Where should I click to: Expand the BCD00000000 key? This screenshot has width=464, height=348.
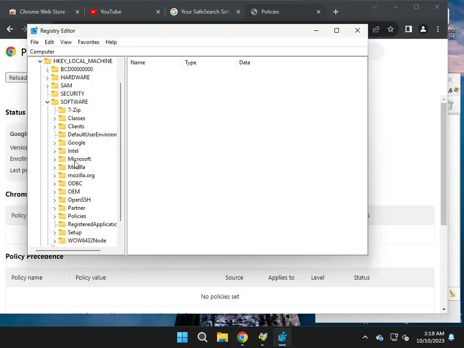47,69
